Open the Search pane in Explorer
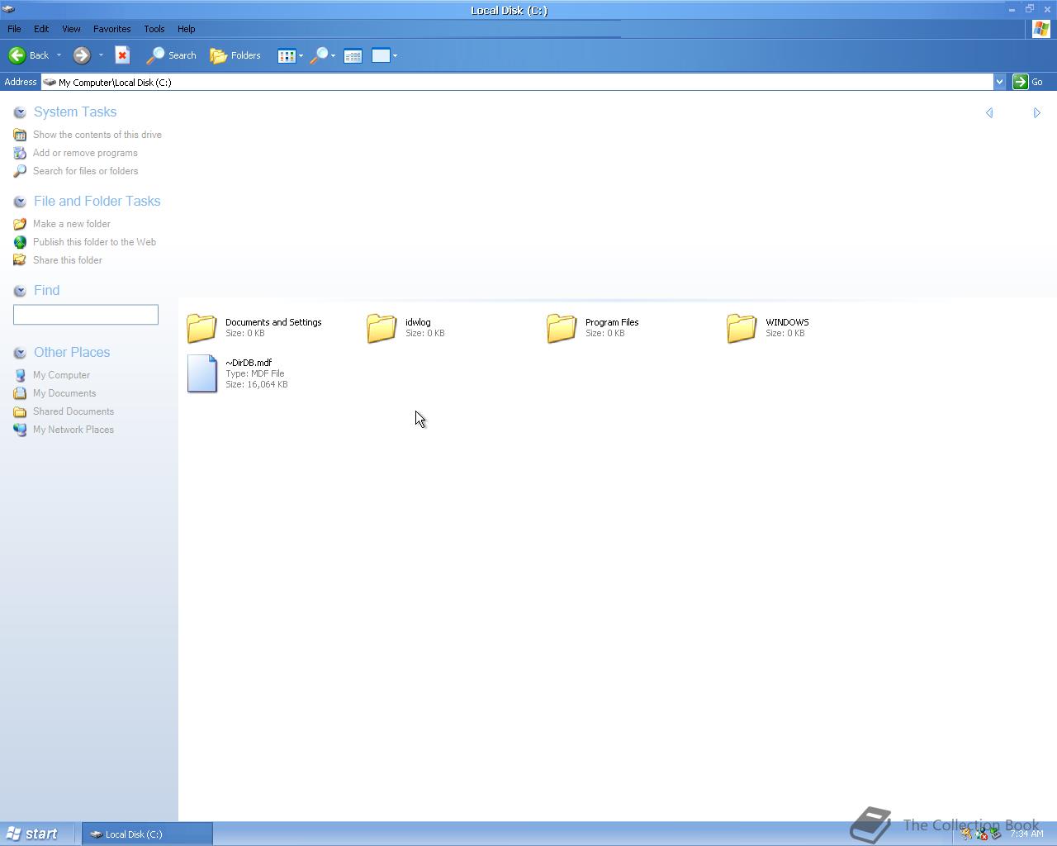Image resolution: width=1057 pixels, height=846 pixels. tap(171, 55)
